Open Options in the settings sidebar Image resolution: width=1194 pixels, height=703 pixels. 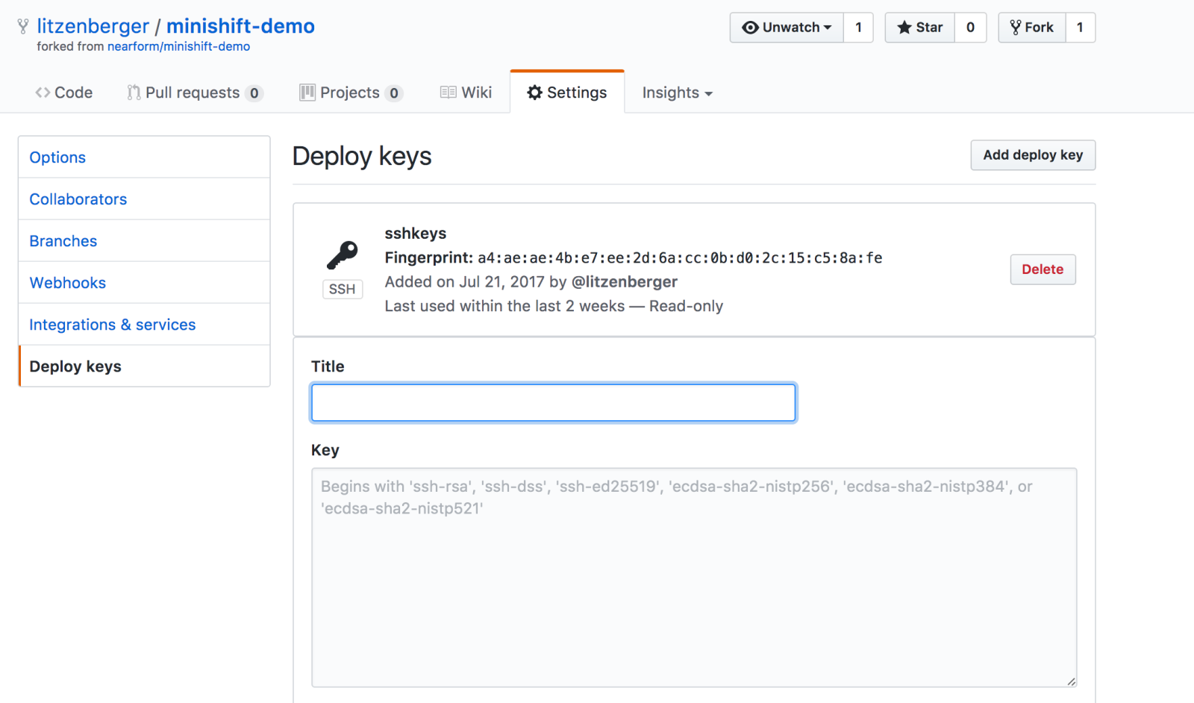(x=144, y=157)
